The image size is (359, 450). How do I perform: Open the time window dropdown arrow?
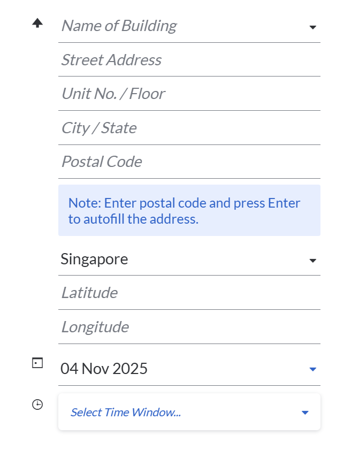pyautogui.click(x=305, y=413)
